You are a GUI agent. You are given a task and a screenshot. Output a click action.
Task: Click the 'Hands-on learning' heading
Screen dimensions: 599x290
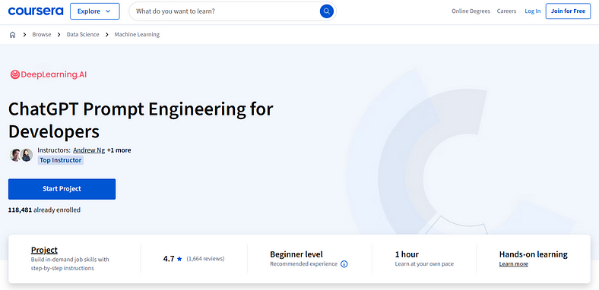[x=534, y=254]
